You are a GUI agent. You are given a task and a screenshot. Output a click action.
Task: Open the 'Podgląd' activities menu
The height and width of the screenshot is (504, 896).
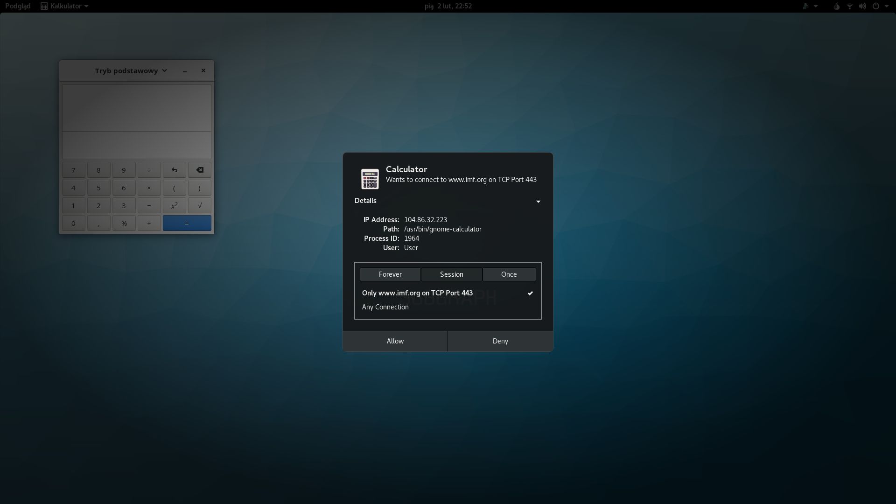[x=17, y=6]
